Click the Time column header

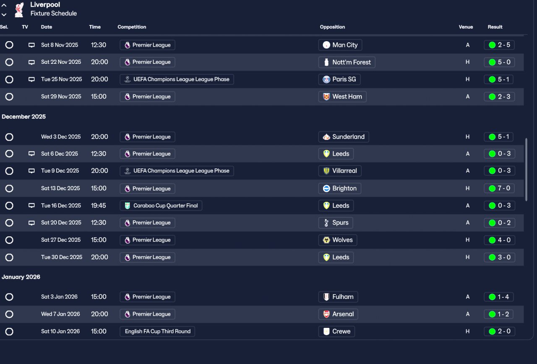click(x=95, y=27)
